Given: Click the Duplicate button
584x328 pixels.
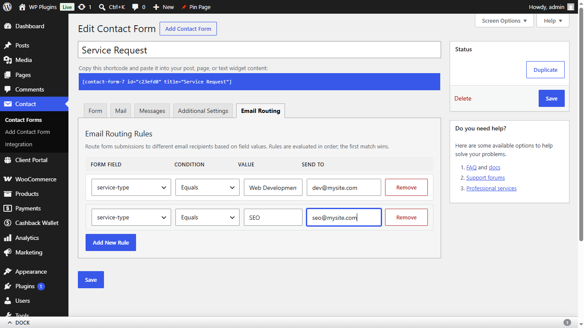Looking at the screenshot, I should (545, 70).
